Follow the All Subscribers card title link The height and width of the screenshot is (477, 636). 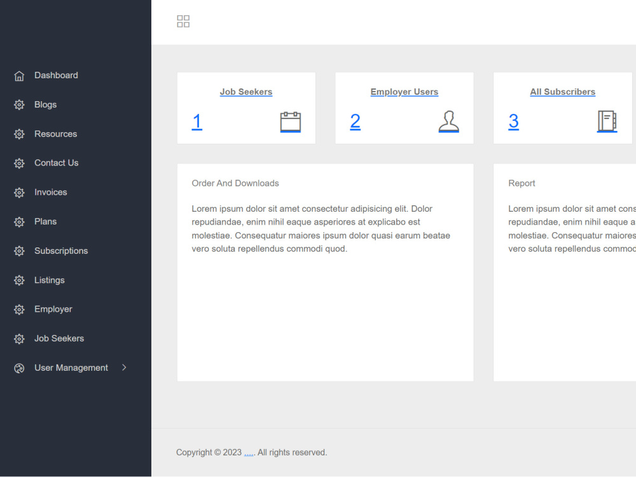click(563, 92)
